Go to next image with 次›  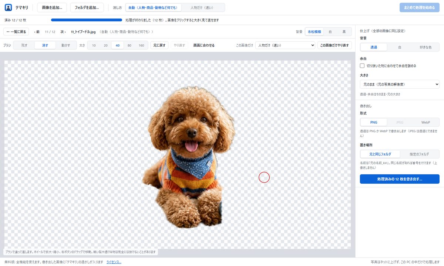(x=63, y=32)
